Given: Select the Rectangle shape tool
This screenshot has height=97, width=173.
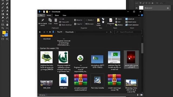Looking at the screenshot, I should (x=3, y=25).
